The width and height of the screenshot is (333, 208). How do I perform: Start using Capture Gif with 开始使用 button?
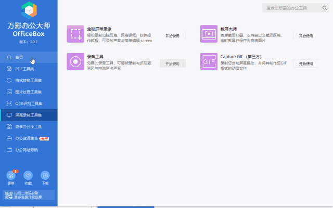(x=306, y=63)
